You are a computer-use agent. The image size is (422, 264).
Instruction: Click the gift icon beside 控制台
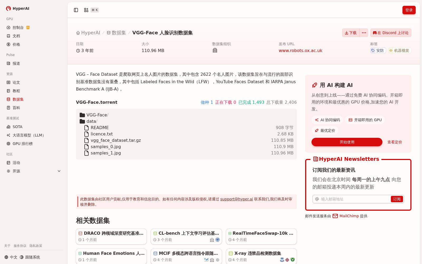tap(28, 27)
